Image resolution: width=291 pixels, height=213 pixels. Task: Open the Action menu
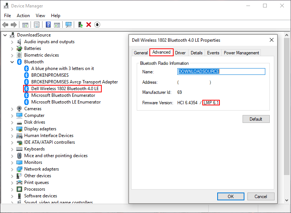23,16
